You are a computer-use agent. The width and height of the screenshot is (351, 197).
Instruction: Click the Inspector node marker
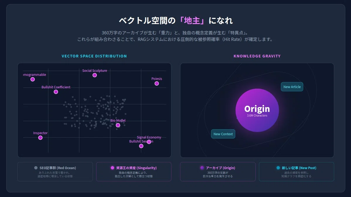point(40,138)
